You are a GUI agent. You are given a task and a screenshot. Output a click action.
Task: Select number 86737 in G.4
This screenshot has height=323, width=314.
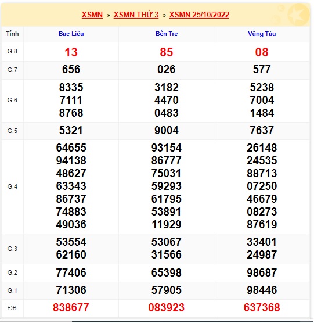tap(71, 199)
